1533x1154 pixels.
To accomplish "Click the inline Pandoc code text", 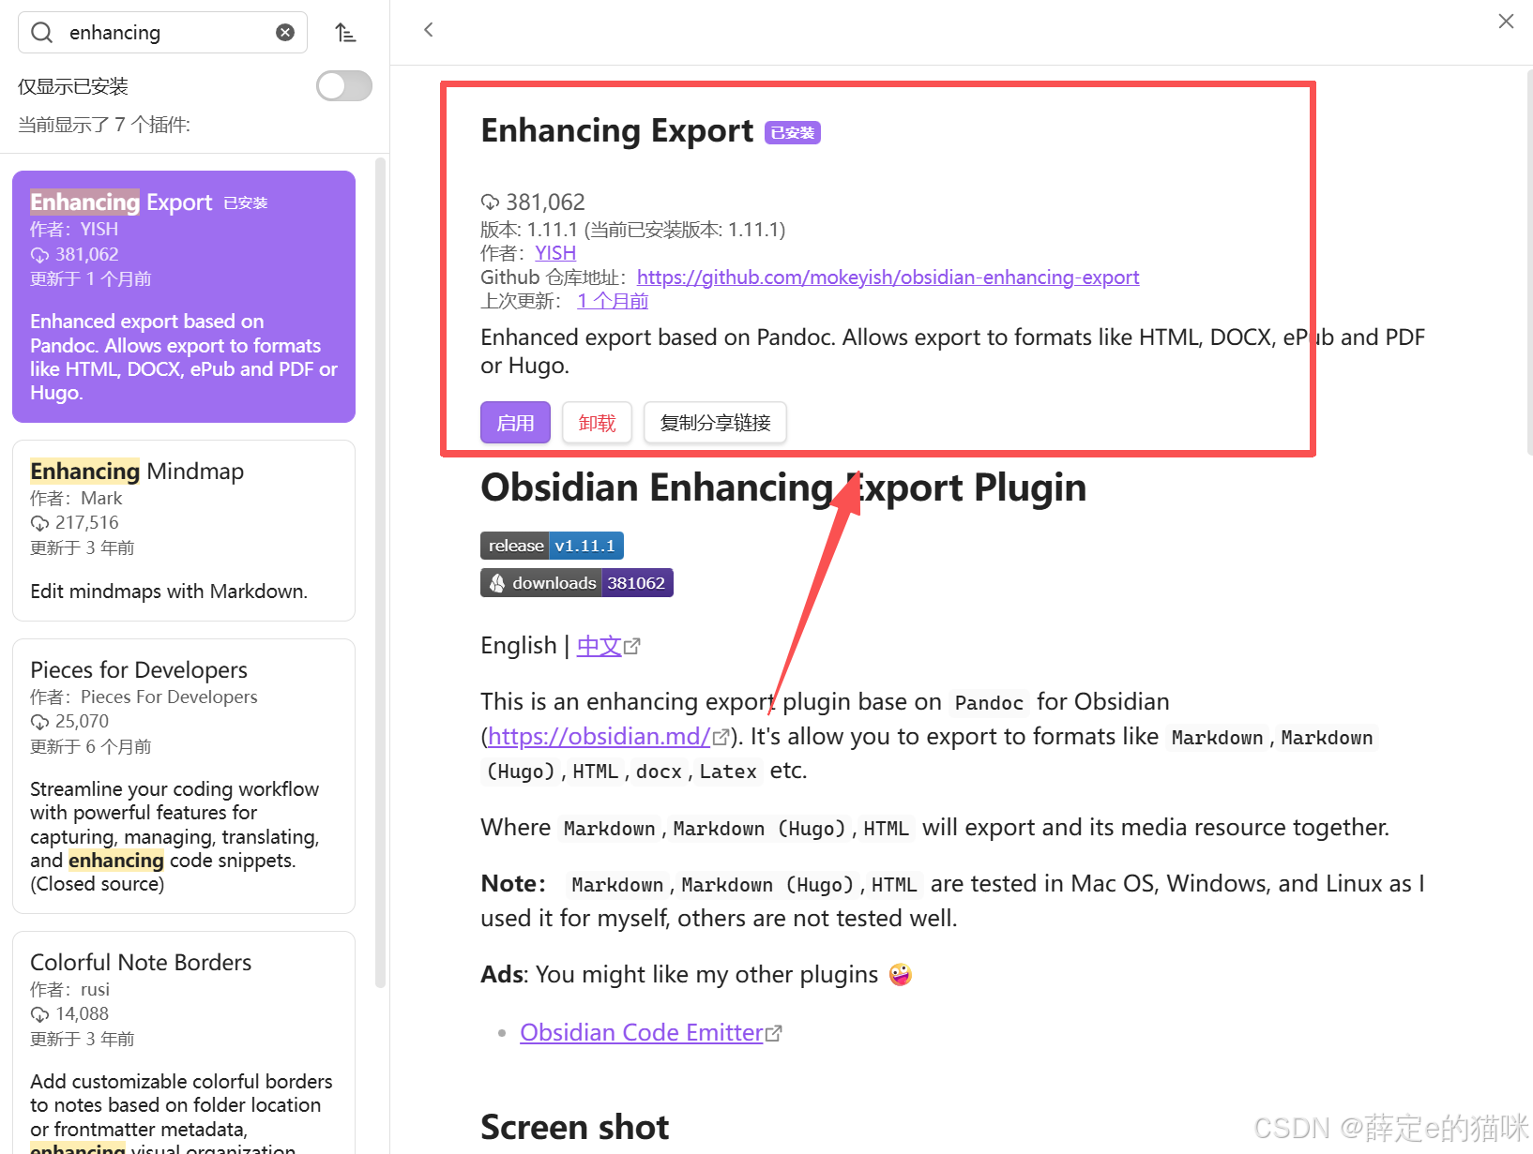I will pos(989,703).
